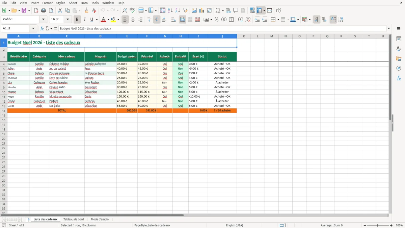Viewport: 405px width, 228px height.
Task: Click the formula input line
Action: click(x=222, y=29)
